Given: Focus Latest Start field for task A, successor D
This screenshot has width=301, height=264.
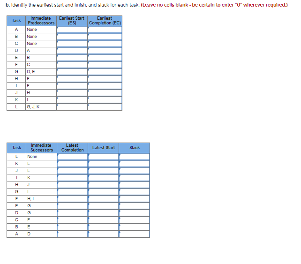Looking at the screenshot, I should pos(104,234).
